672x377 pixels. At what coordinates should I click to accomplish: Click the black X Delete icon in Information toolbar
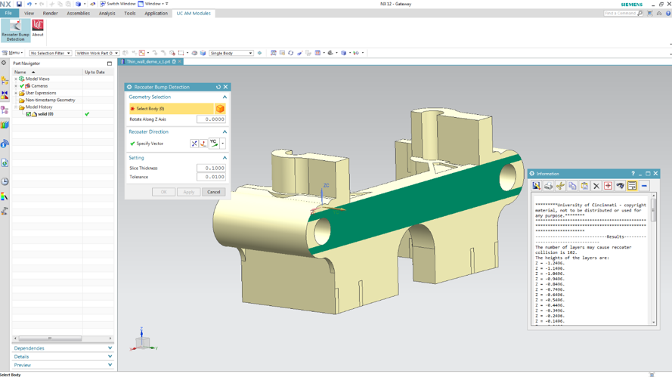point(596,186)
